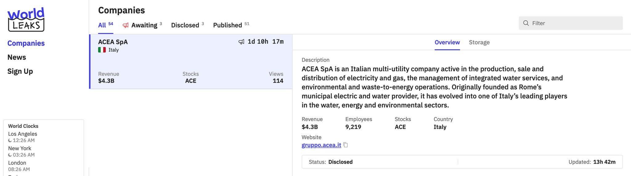This screenshot has width=631, height=176.
Task: Click the Status Disclosed bar
Action: [x=462, y=162]
